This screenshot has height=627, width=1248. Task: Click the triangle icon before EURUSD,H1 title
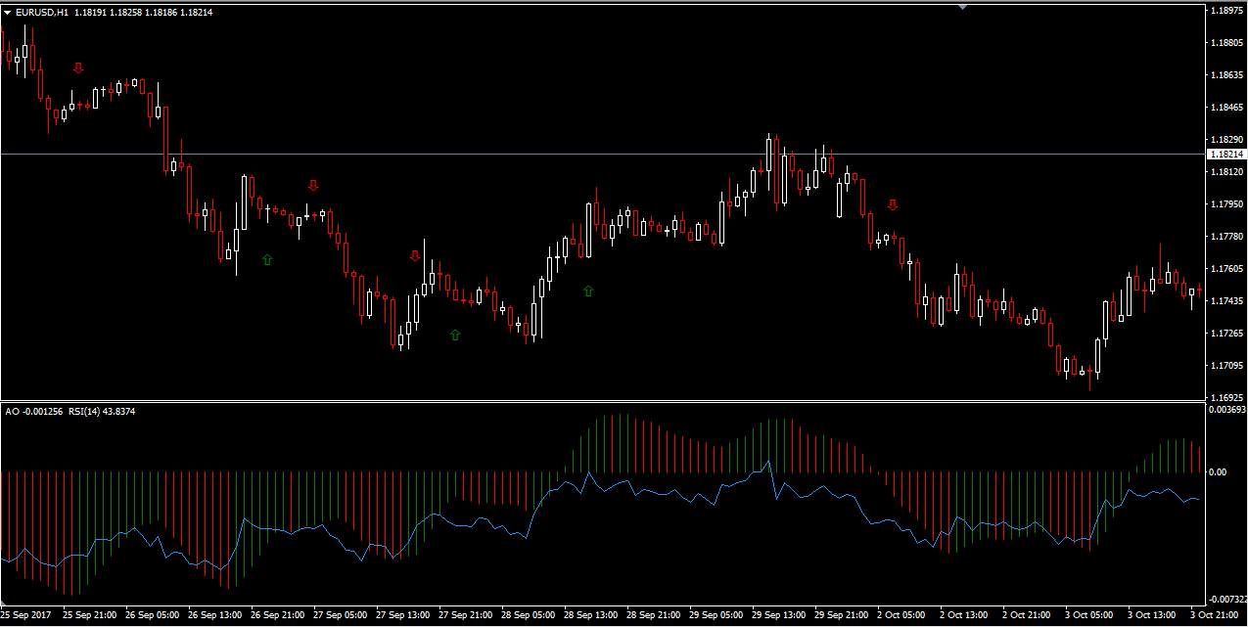pyautogui.click(x=8, y=13)
